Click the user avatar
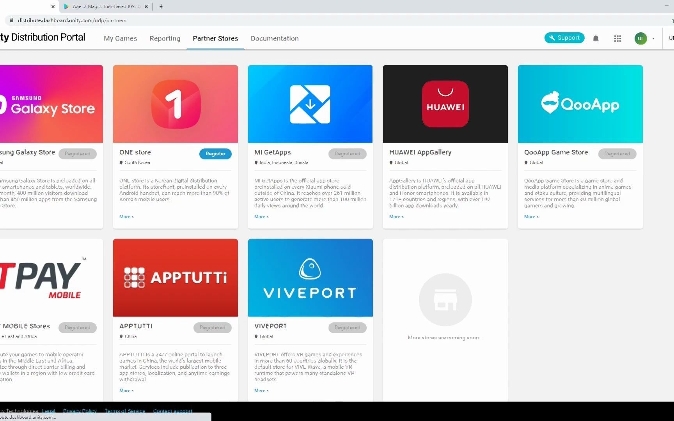Viewport: 674px width, 421px height. pyautogui.click(x=640, y=38)
